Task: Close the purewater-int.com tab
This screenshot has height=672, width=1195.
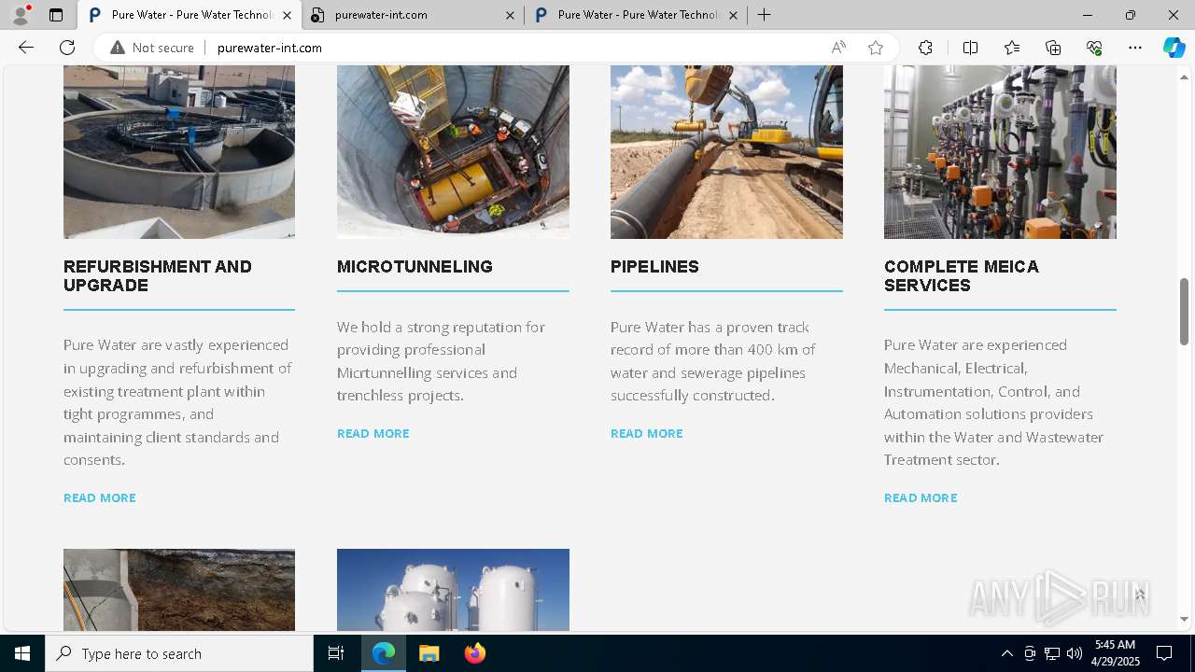Action: [510, 15]
